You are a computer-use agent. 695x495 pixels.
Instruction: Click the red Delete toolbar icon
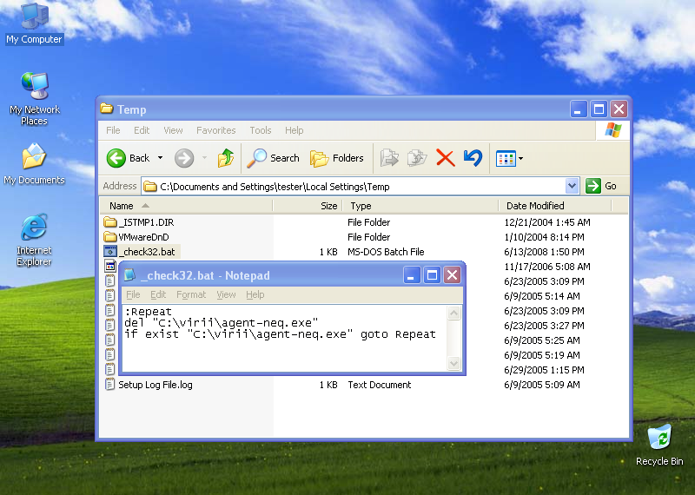[446, 158]
